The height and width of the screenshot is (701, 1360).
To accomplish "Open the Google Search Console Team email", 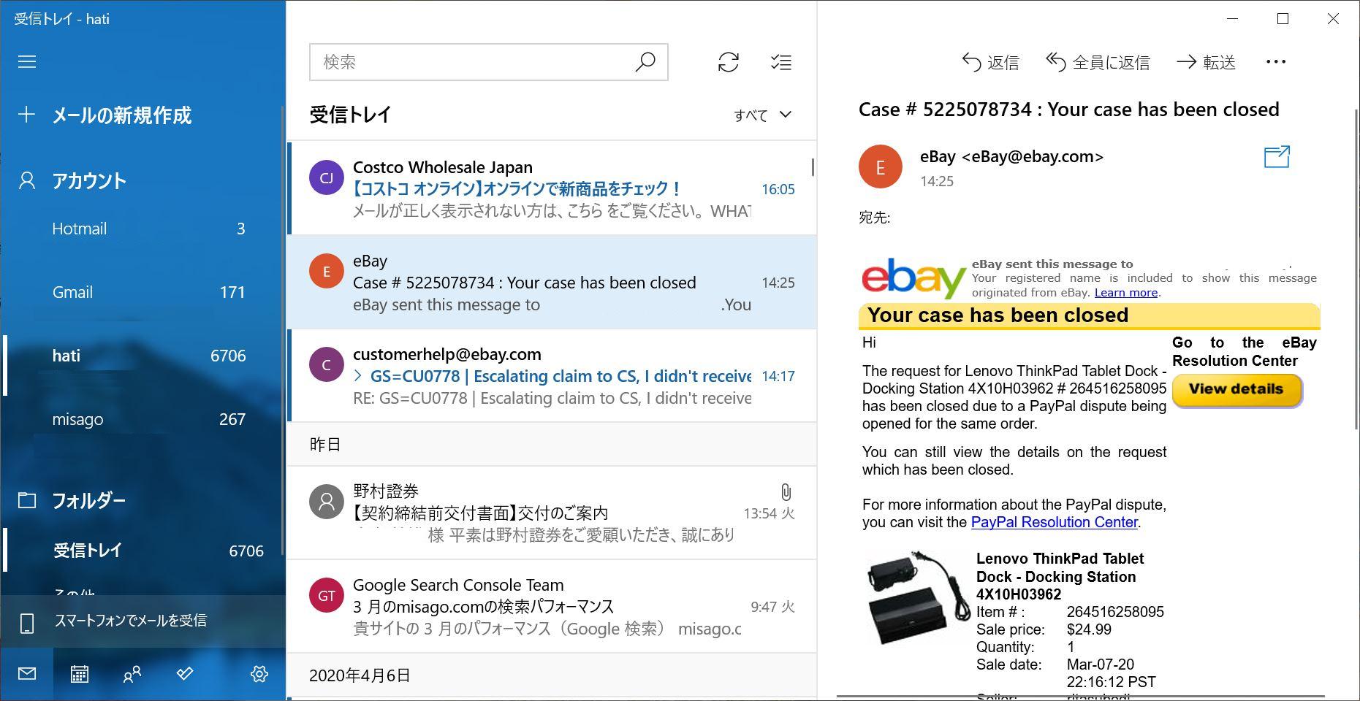I will click(552, 606).
